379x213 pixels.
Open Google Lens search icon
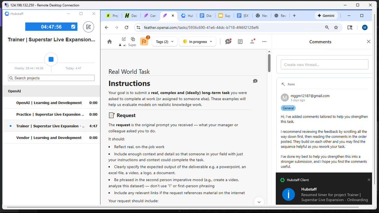point(350,27)
